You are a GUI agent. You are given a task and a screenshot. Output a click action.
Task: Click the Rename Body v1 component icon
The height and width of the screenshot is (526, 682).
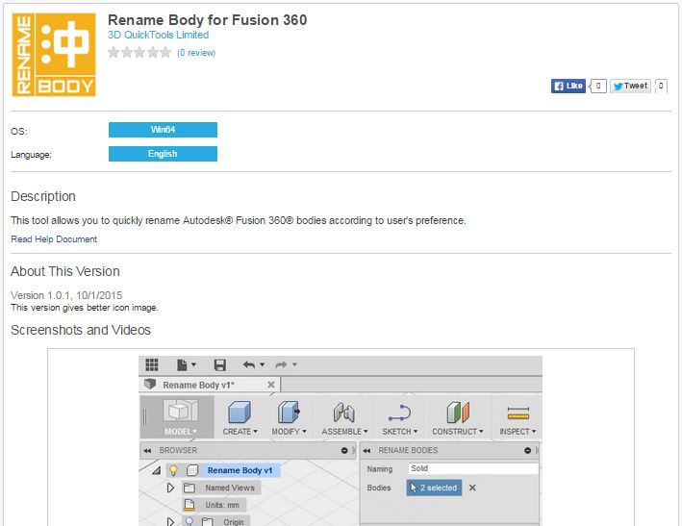[x=192, y=470]
